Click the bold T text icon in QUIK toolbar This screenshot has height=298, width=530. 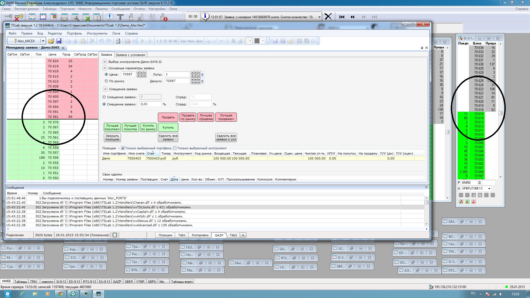click(x=120, y=17)
